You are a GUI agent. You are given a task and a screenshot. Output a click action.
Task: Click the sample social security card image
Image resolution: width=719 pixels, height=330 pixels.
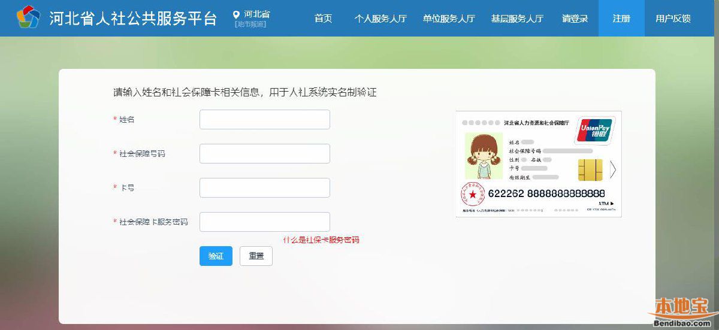pyautogui.click(x=539, y=164)
